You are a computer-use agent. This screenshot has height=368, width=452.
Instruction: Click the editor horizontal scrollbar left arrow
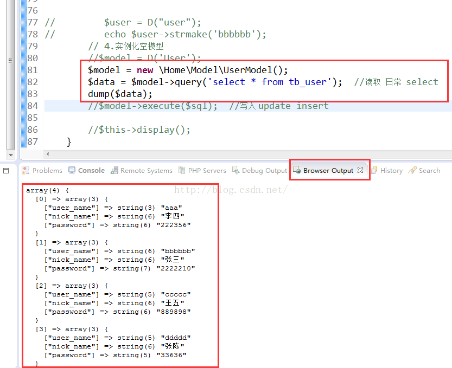(x=48, y=154)
